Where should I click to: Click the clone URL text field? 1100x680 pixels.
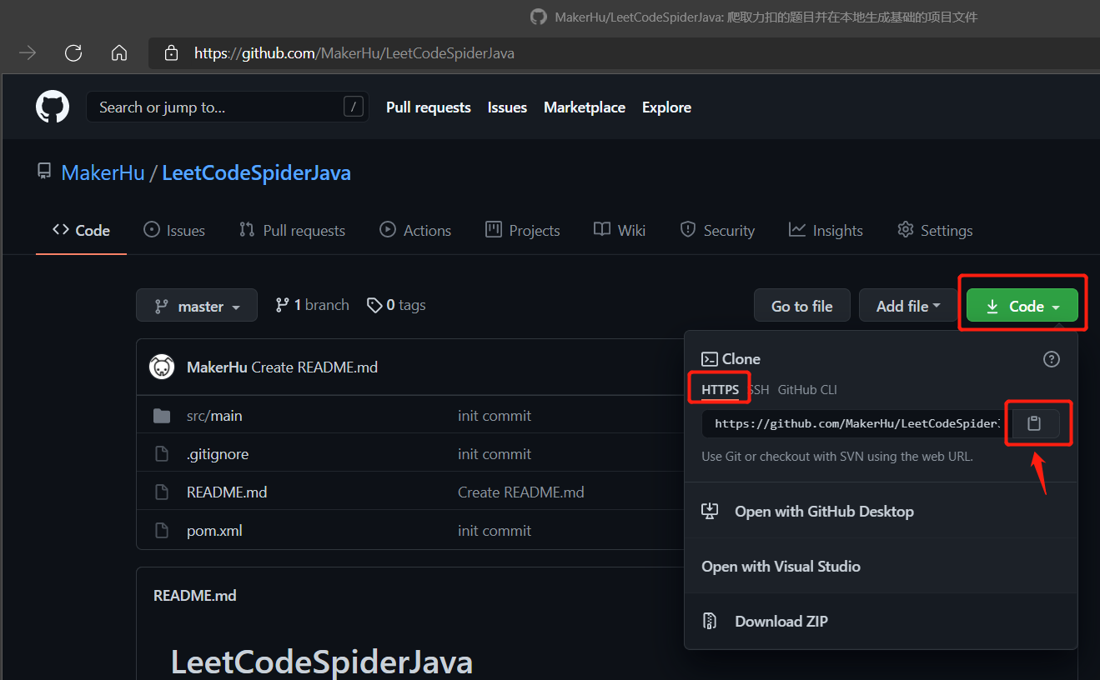tap(856, 423)
